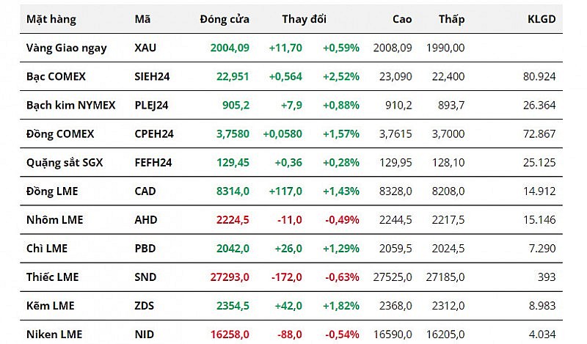Screen dimensions: 587x344
Task: Click the KLGD column header
Action: pyautogui.click(x=542, y=19)
